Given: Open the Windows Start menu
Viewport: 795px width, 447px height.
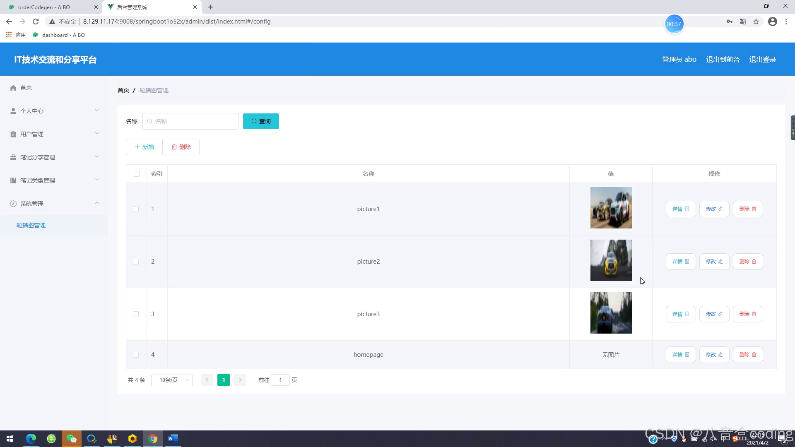Looking at the screenshot, I should pos(10,439).
